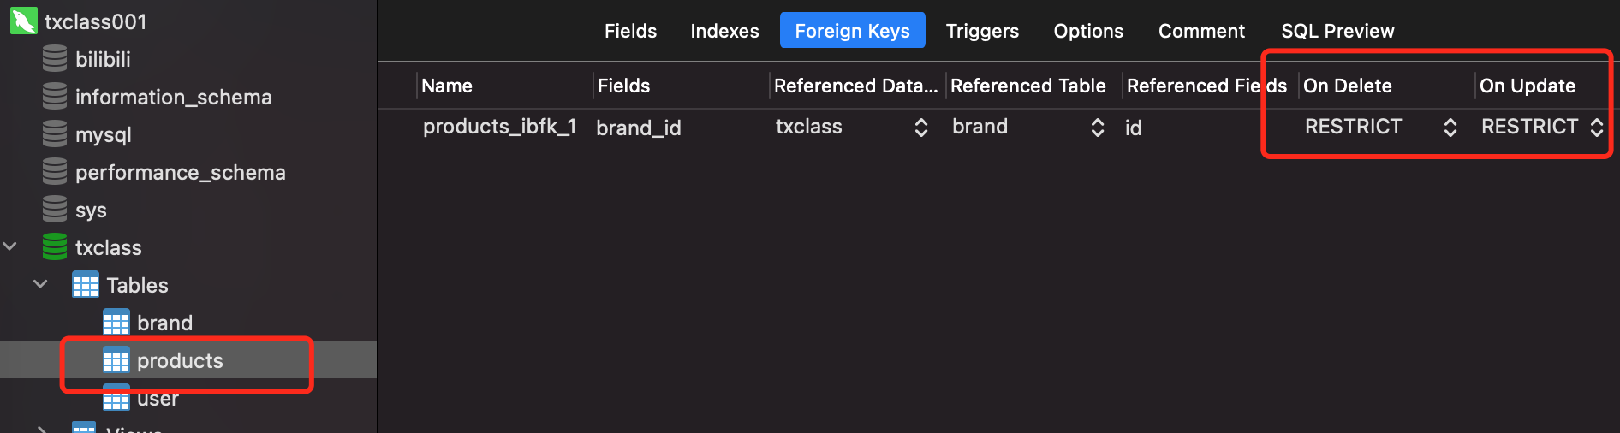The image size is (1620, 433).
Task: Select the mysql database icon
Action: 55,134
